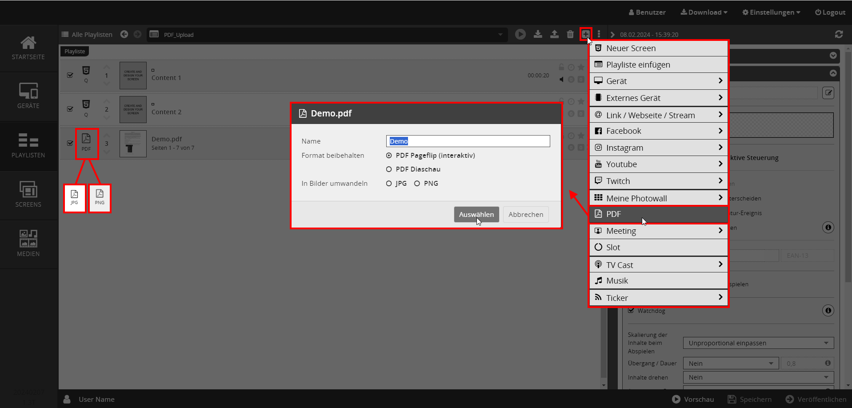Click the Name text field
This screenshot has width=852, height=408.
tap(468, 141)
